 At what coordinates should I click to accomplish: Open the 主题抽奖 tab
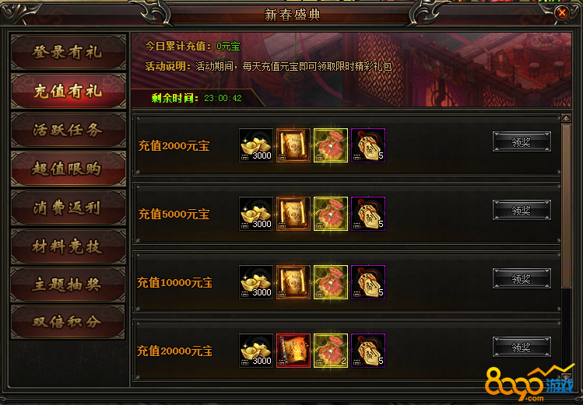(x=68, y=285)
